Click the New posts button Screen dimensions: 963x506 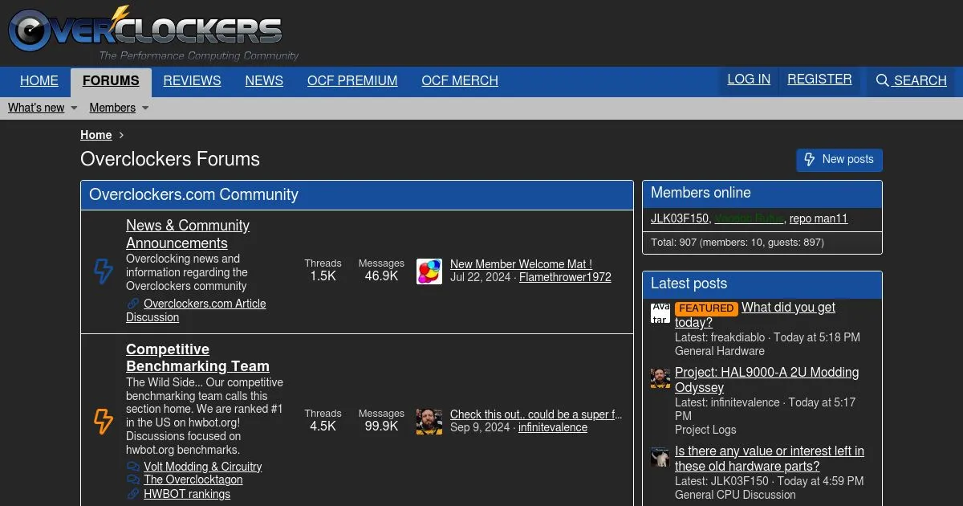pyautogui.click(x=839, y=160)
